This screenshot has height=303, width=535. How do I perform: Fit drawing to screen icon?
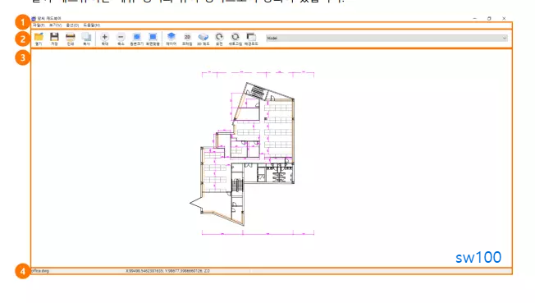[153, 39]
